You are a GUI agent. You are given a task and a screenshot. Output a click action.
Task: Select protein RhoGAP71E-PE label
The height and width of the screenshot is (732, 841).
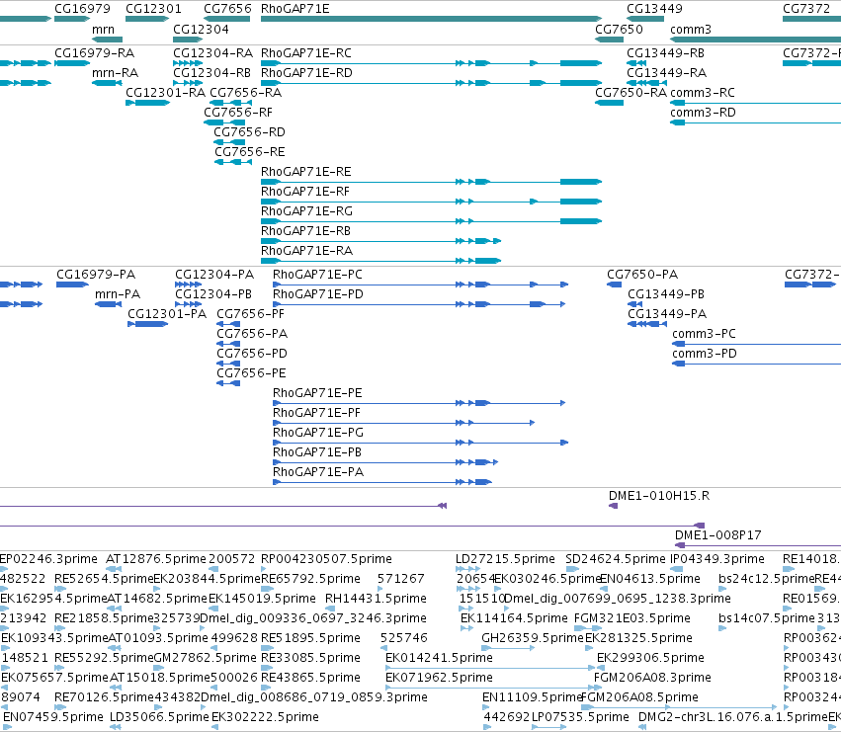pos(317,393)
